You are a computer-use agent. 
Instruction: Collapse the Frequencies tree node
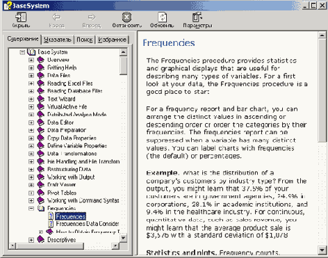tap(31, 209)
